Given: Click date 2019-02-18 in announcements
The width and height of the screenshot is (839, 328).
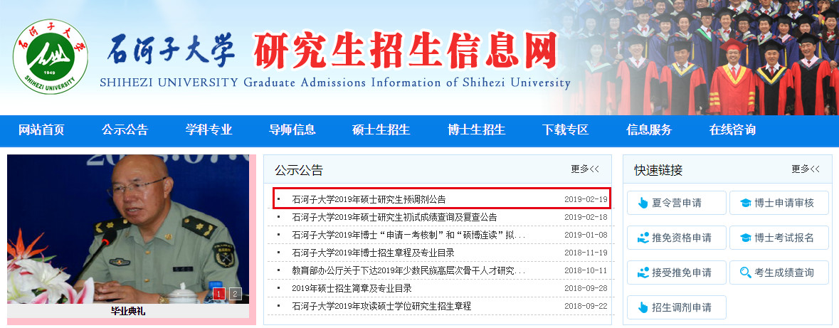Looking at the screenshot, I should 586,217.
